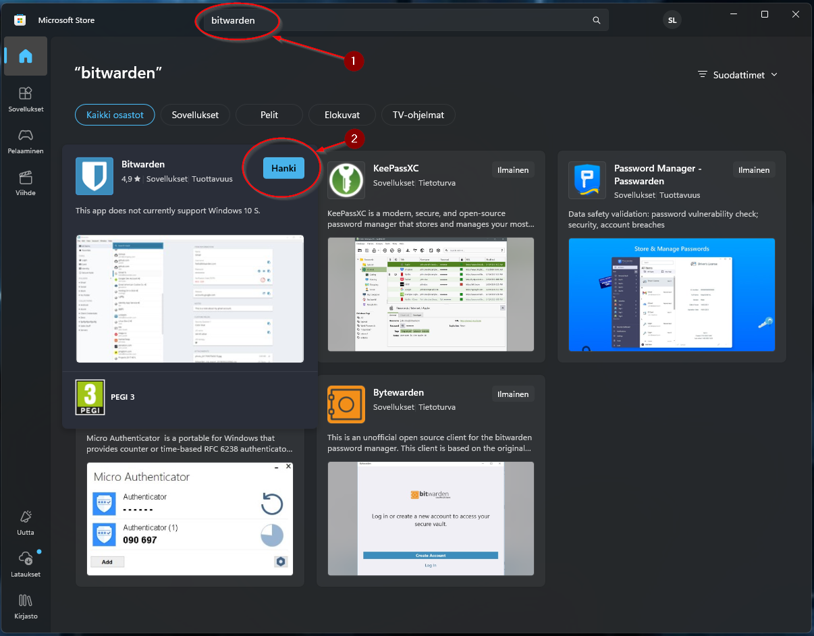Open the Home page in the sidebar
The height and width of the screenshot is (636, 814).
(26, 56)
